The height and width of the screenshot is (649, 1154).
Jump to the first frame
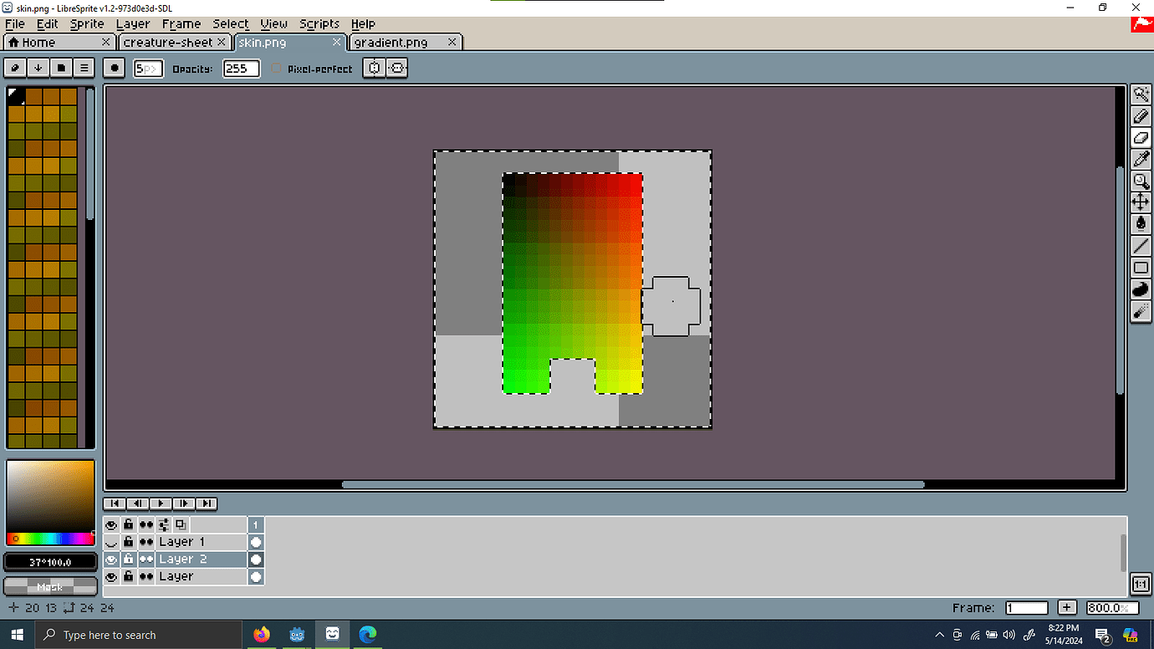click(115, 503)
